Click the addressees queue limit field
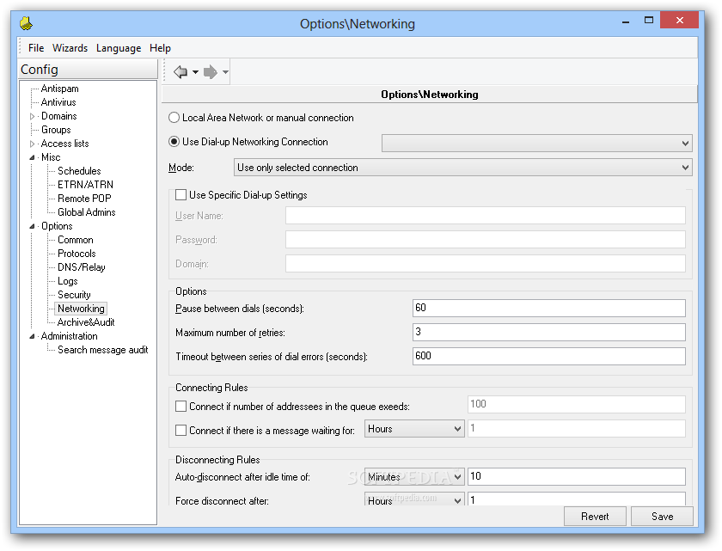Image resolution: width=722 pixels, height=551 pixels. pyautogui.click(x=577, y=404)
